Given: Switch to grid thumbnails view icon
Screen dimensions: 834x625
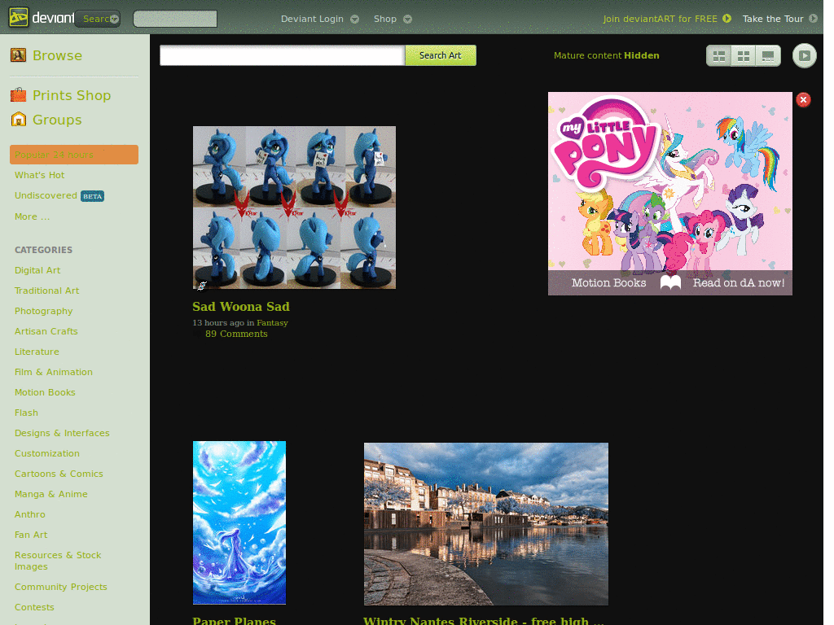Looking at the screenshot, I should point(743,56).
